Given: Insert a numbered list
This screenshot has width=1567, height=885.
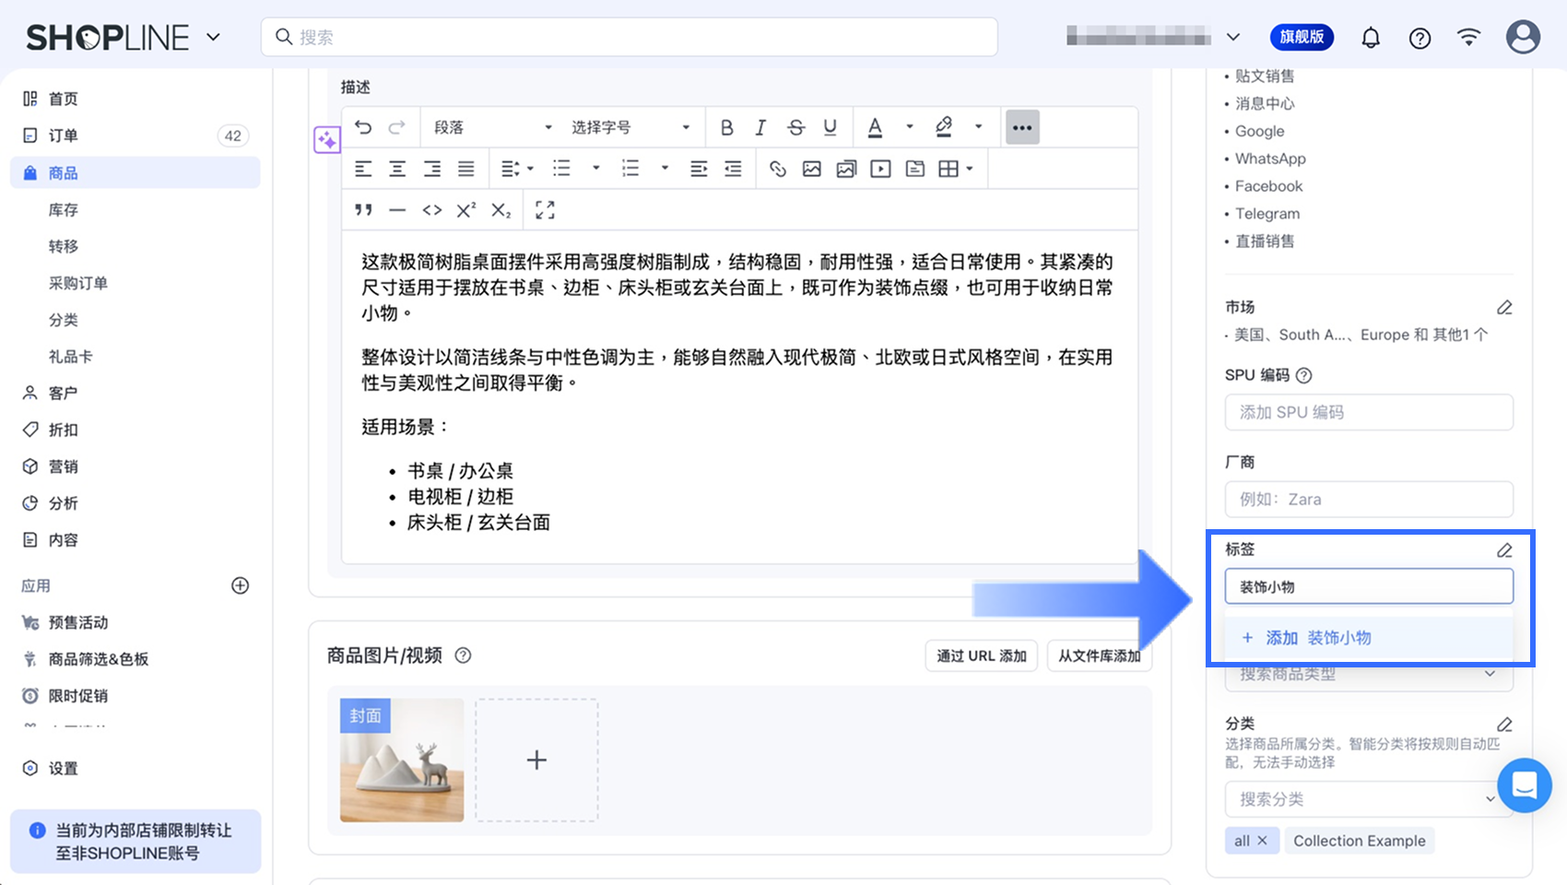Looking at the screenshot, I should (630, 169).
